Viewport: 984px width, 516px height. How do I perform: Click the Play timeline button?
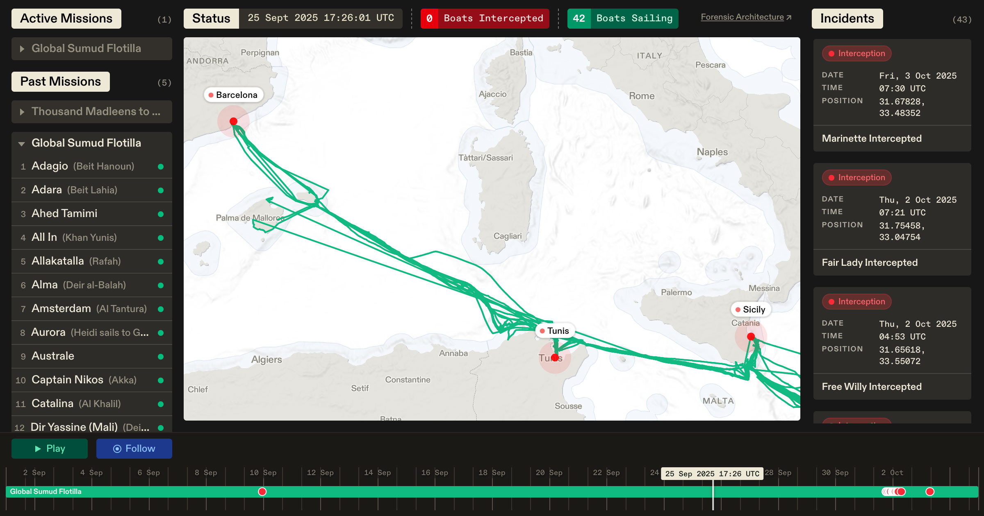50,448
